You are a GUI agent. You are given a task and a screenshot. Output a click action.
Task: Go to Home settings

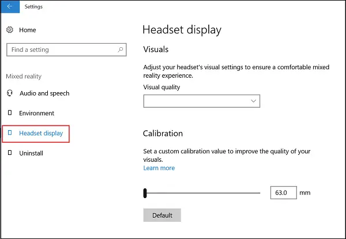click(28, 30)
